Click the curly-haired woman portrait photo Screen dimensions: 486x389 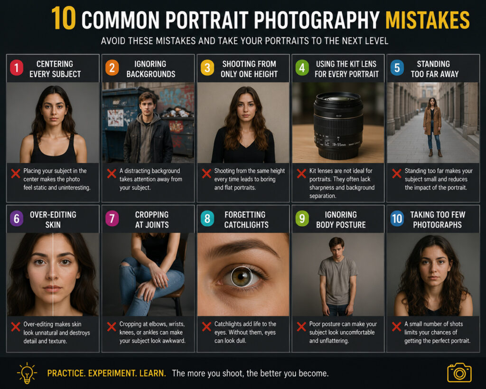click(x=433, y=275)
